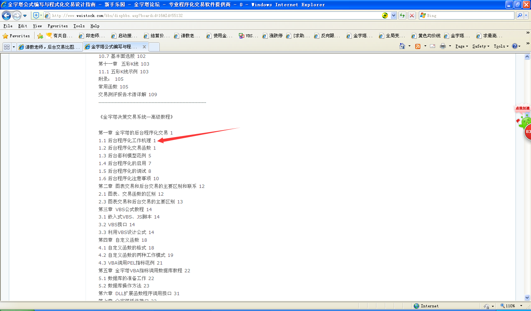Click the blue Help question mark icon
This screenshot has height=311, width=531.
(515, 46)
